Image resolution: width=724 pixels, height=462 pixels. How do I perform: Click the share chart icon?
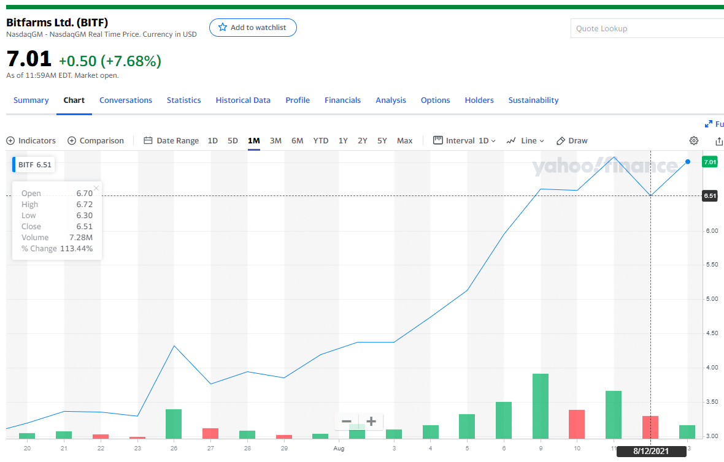(719, 141)
